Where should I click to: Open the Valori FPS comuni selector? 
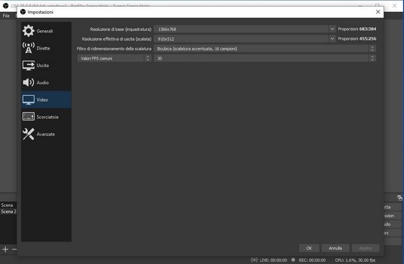pyautogui.click(x=114, y=58)
